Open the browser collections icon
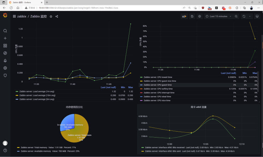The image size is (263, 157). coord(244,8)
